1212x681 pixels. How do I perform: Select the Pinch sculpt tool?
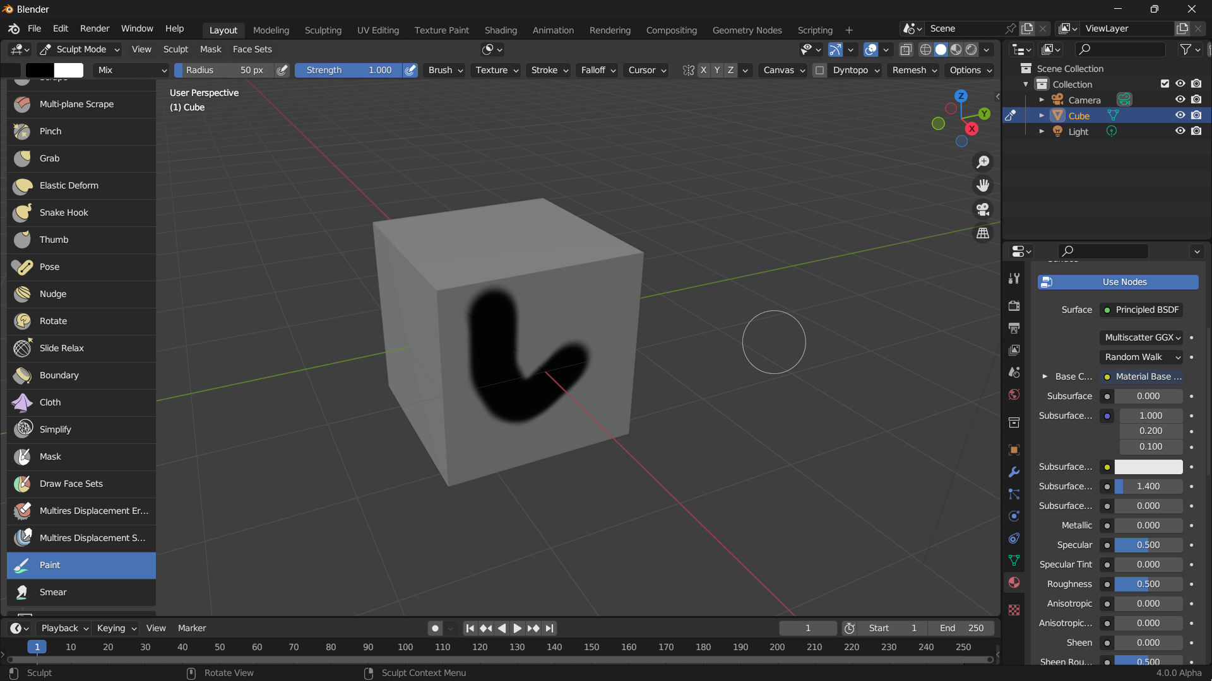coord(81,131)
